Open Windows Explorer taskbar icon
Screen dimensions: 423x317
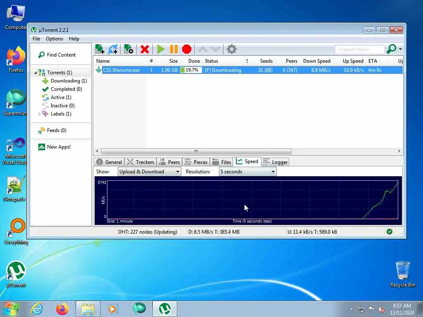[88, 309]
